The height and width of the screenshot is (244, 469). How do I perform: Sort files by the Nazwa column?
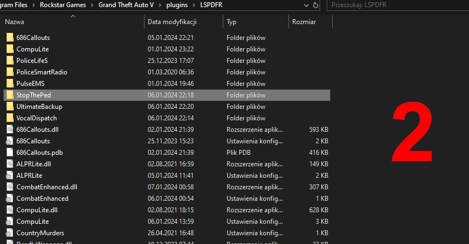point(14,22)
